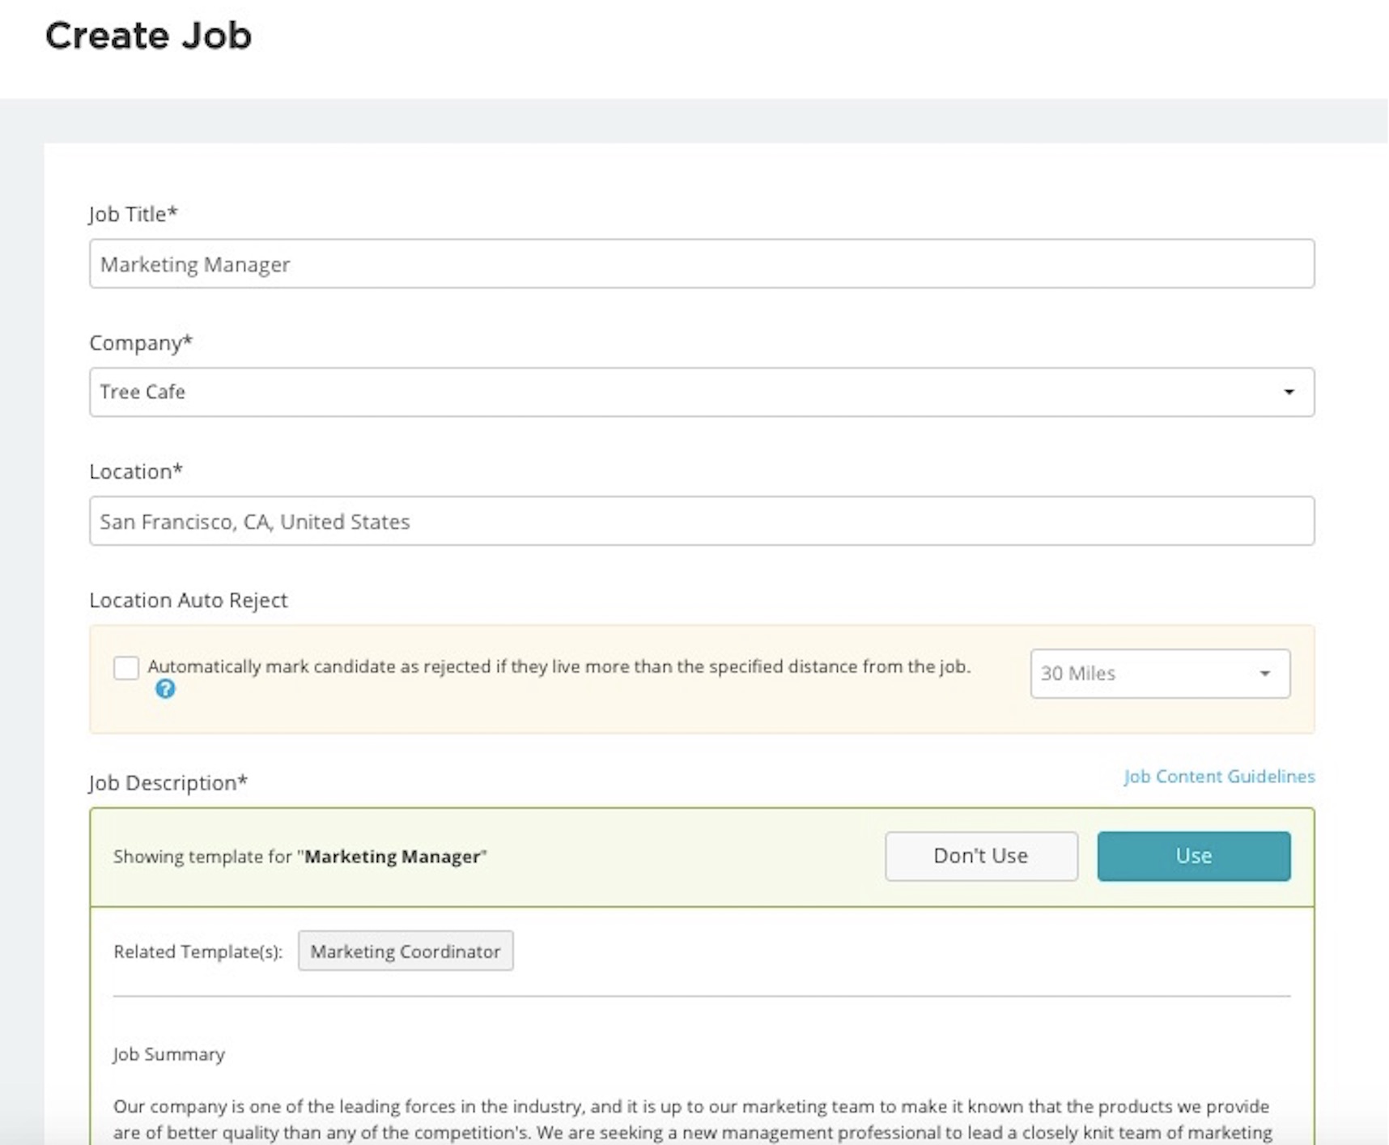Click the "Showing template for" message text
The width and height of the screenshot is (1389, 1145).
coord(300,857)
